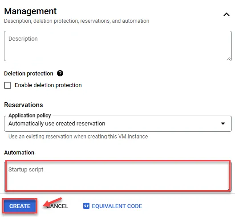Click the CREATE button
The width and height of the screenshot is (235, 217).
pyautogui.click(x=20, y=206)
